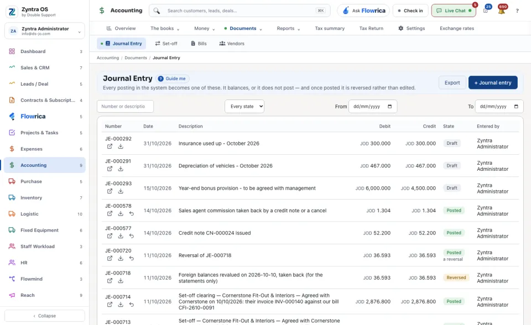Screen dimensions: 531x325
Task: Click the Draft badge of JE-000293
Action: point(452,188)
